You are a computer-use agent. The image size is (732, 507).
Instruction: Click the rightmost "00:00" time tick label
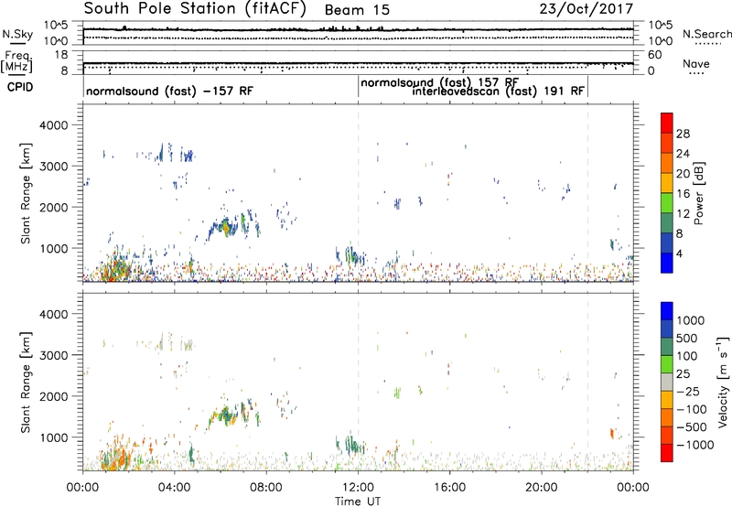click(x=633, y=488)
